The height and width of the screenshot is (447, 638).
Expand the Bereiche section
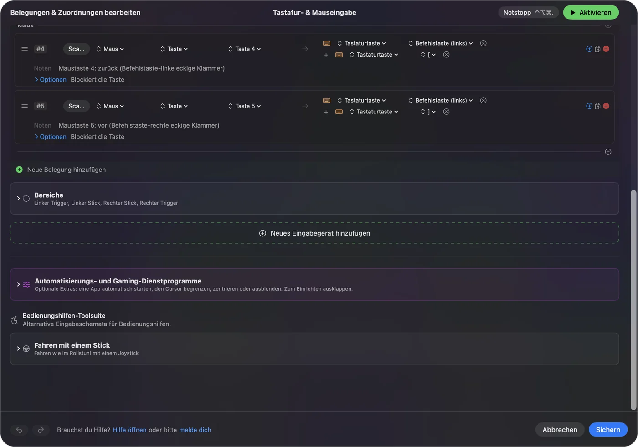[18, 199]
